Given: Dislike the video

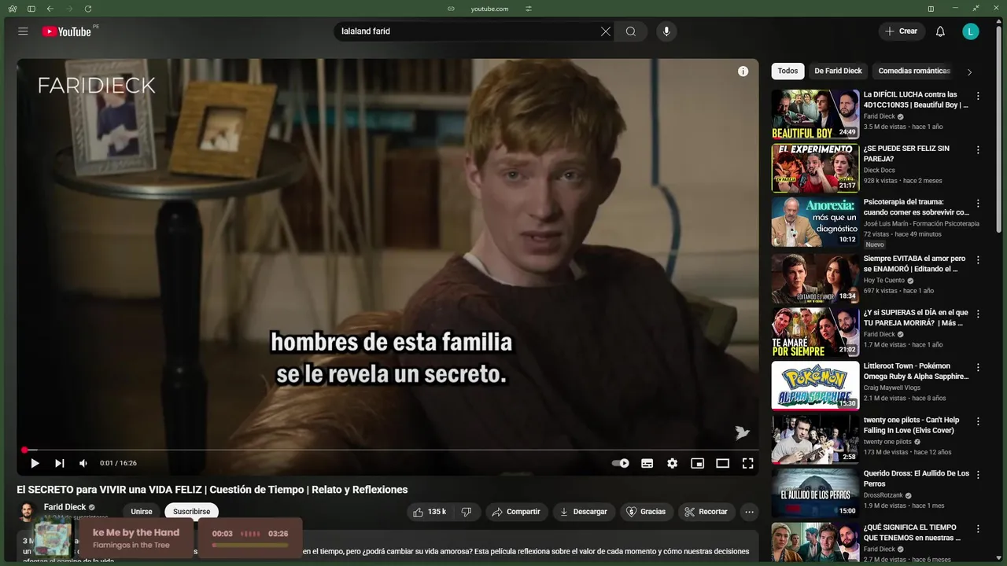Looking at the screenshot, I should pyautogui.click(x=466, y=512).
